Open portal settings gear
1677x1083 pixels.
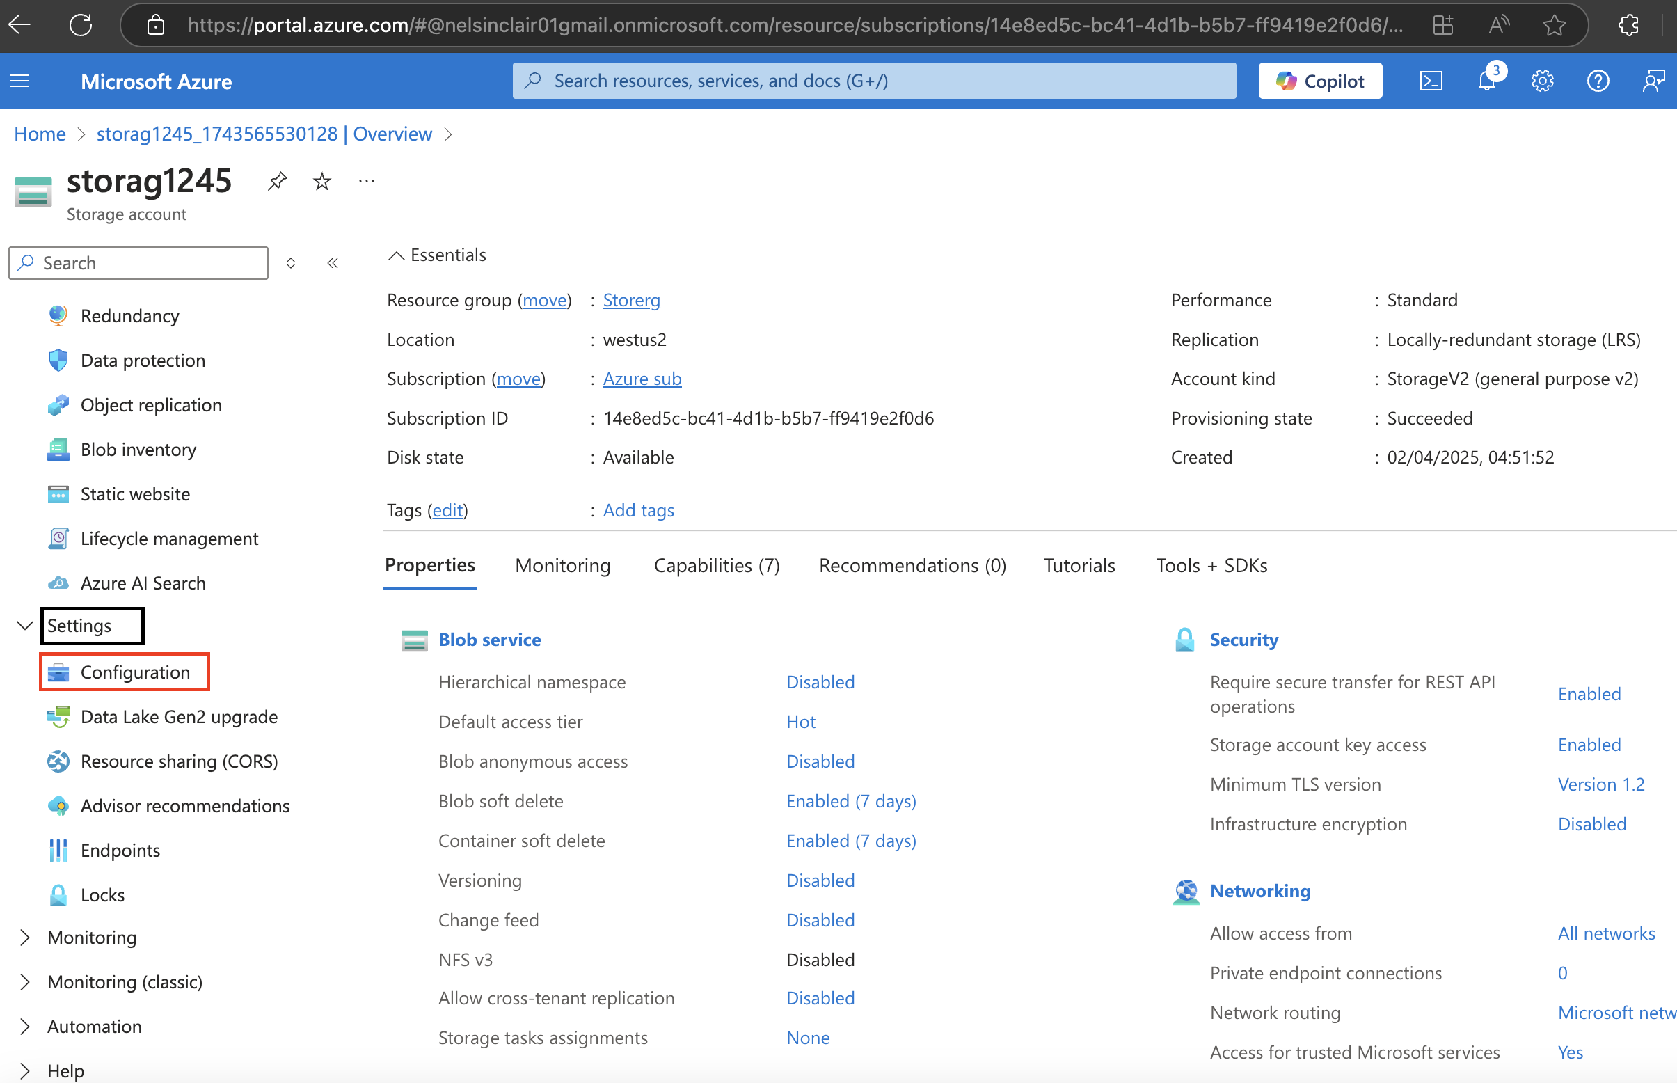tap(1542, 81)
